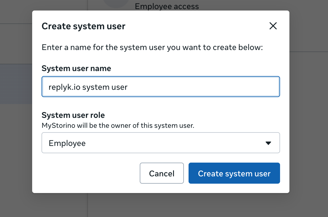Close the Create system user dialog
This screenshot has width=328, height=217.
(x=273, y=26)
